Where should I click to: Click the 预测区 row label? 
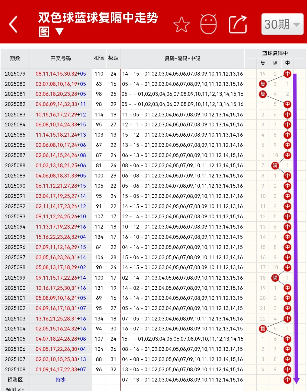click(x=15, y=380)
